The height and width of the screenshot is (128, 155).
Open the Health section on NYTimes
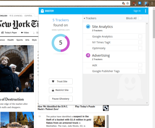point(11,40)
